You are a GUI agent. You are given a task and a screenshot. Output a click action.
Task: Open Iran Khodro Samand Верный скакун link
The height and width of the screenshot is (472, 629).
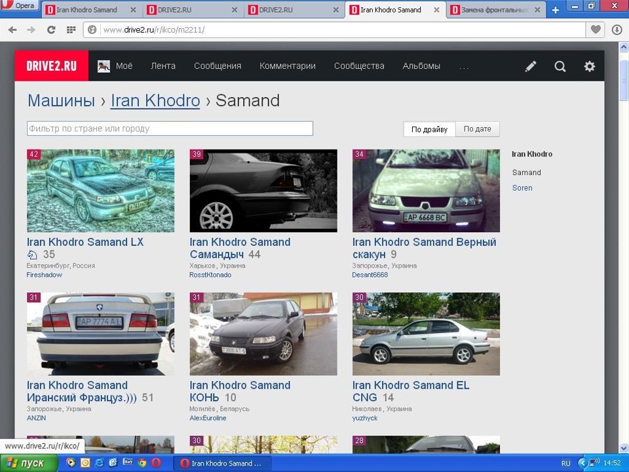(424, 248)
